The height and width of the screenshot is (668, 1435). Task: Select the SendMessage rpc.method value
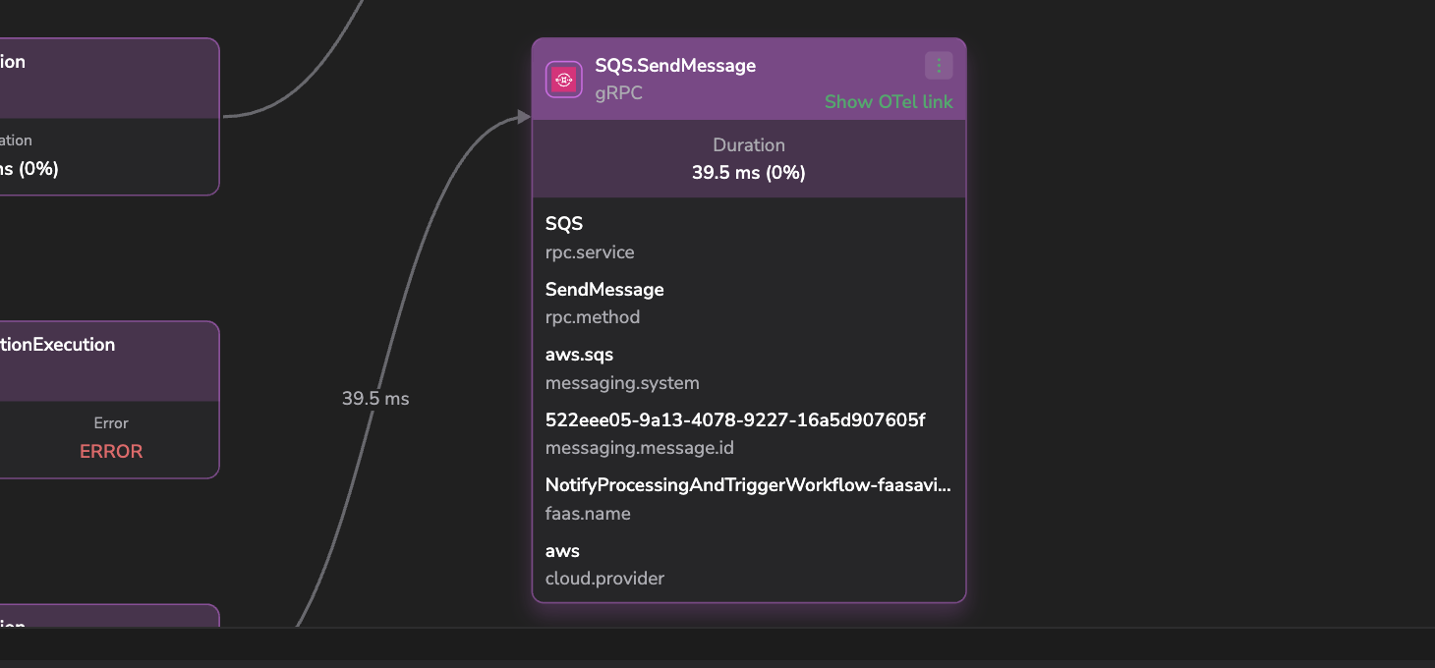pyautogui.click(x=604, y=290)
